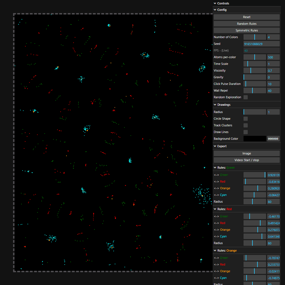The width and height of the screenshot is (285, 285).
Task: Adjust Green rules Radius slider
Action: (255, 202)
